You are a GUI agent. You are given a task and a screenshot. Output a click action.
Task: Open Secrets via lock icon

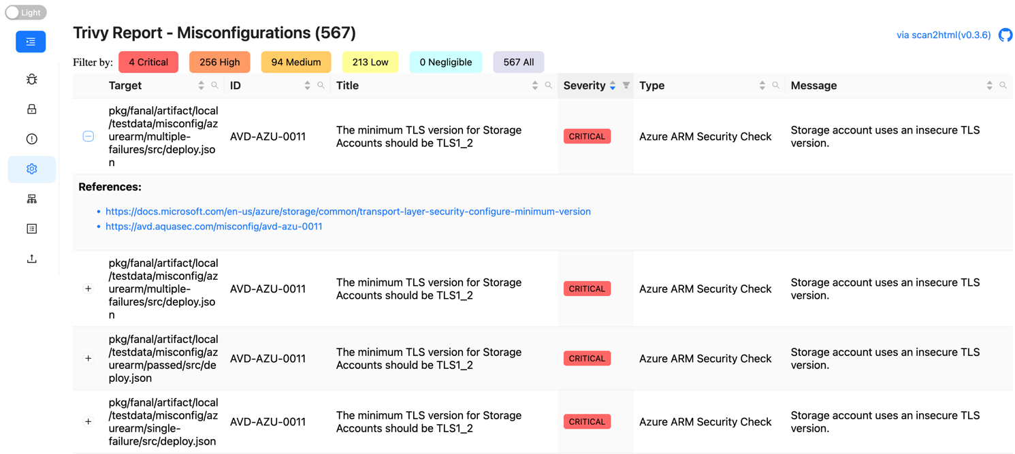pos(31,109)
